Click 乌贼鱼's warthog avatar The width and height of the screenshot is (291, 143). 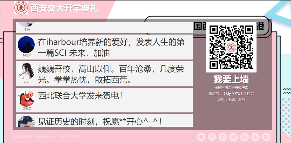(x=26, y=98)
